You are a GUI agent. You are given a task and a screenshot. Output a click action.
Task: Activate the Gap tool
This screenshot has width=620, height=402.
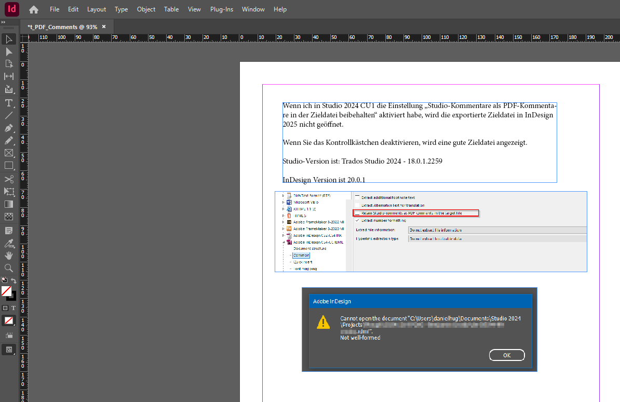[x=9, y=76]
